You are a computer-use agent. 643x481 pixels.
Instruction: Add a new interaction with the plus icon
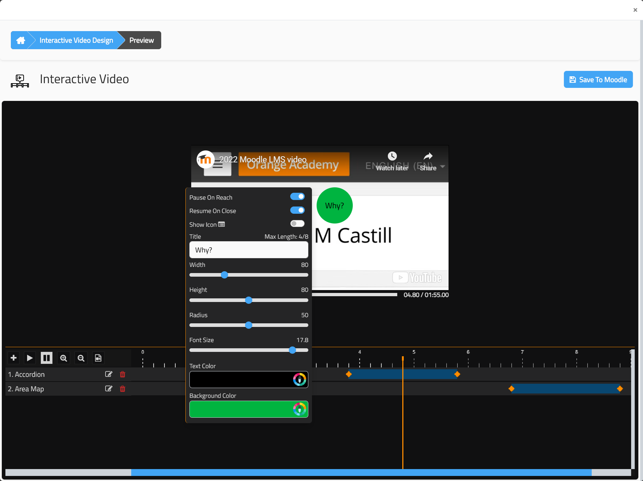13,358
